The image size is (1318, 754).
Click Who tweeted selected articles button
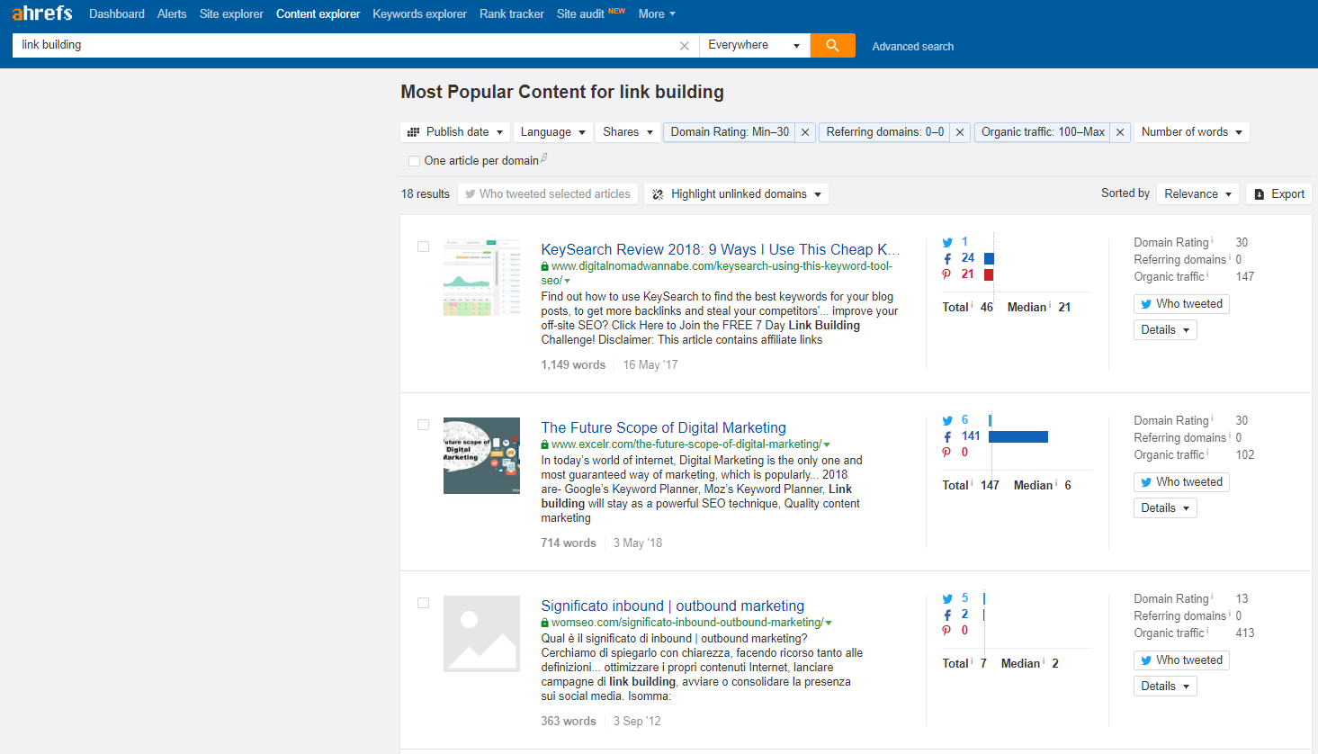547,194
